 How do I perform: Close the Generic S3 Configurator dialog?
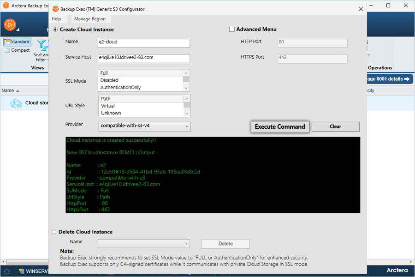tap(360, 9)
